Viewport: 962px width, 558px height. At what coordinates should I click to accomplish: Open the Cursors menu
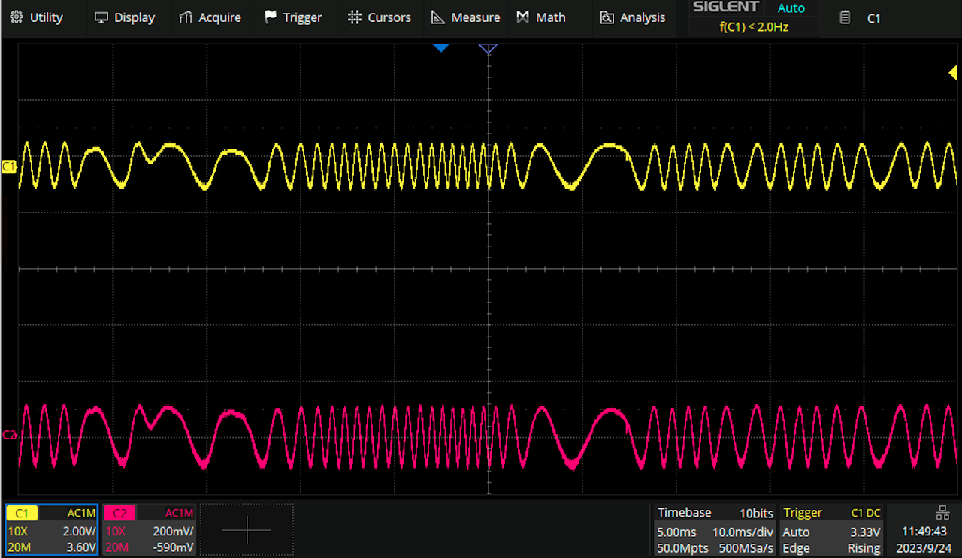[x=379, y=17]
